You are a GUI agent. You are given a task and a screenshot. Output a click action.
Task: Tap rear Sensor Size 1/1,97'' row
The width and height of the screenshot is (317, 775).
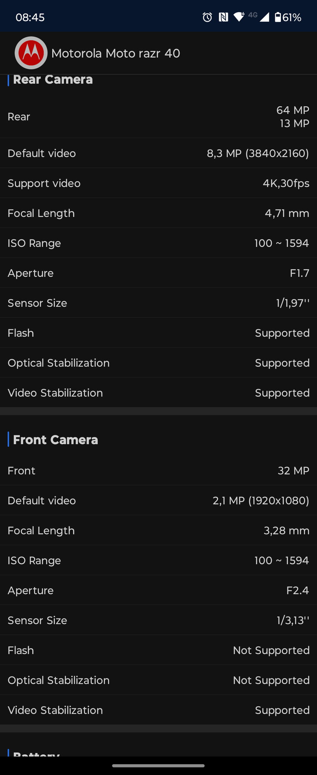coord(158,303)
